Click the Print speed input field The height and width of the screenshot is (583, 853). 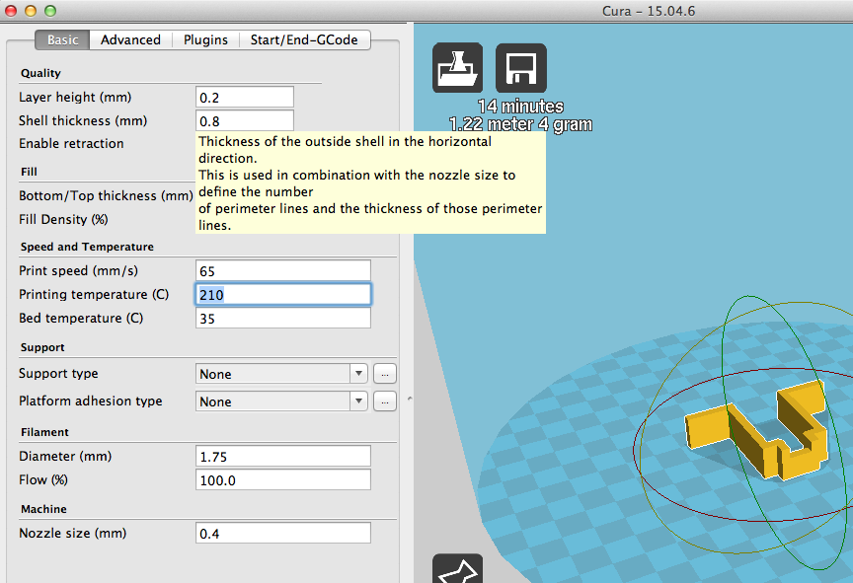(283, 270)
